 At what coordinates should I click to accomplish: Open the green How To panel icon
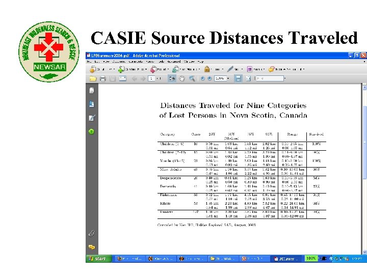tap(92, 132)
